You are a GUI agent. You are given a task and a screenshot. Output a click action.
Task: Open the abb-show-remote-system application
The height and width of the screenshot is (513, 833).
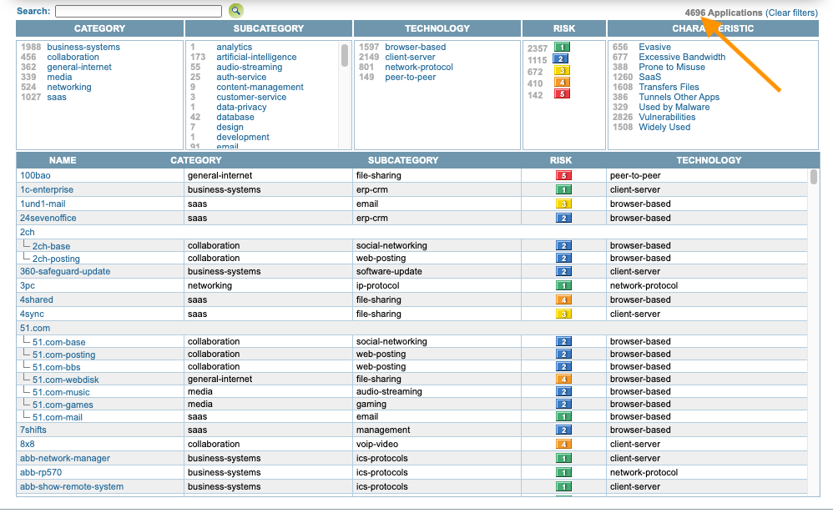[72, 486]
